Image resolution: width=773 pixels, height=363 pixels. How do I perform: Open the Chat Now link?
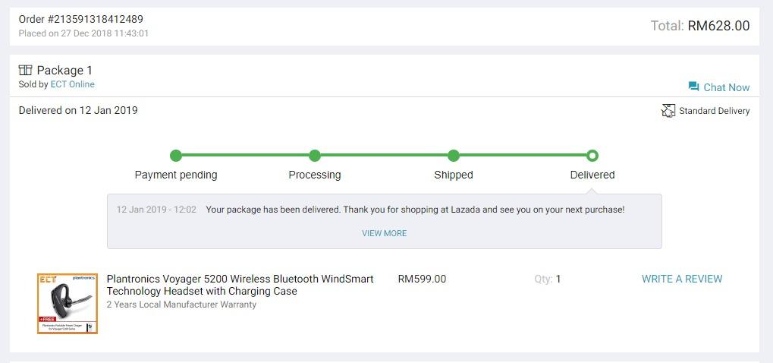(719, 87)
